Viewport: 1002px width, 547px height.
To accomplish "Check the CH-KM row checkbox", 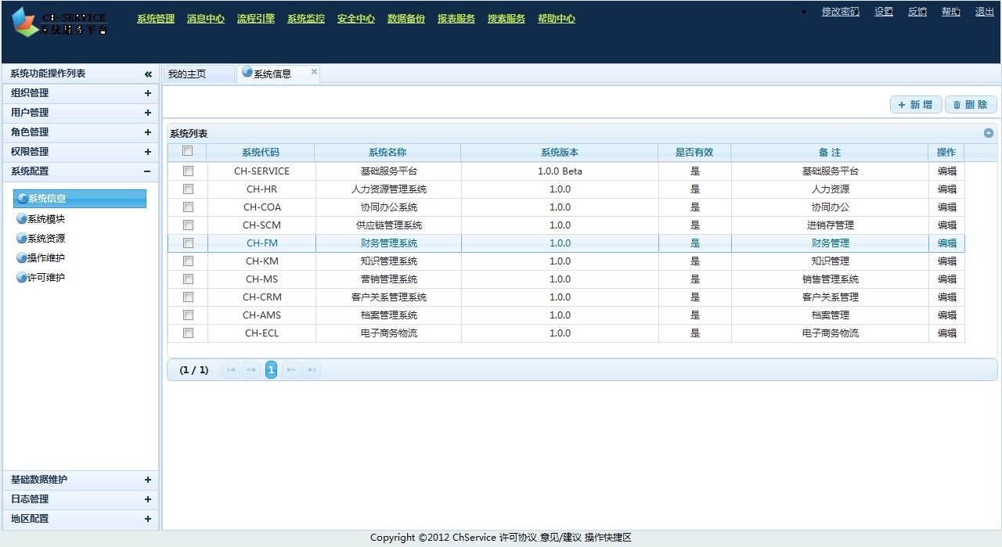I will [188, 261].
